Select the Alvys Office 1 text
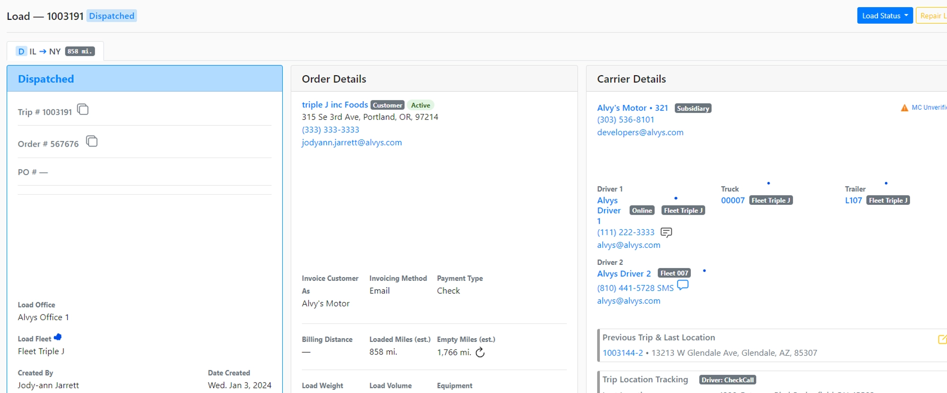Screen dimensions: 947x393 pyautogui.click(x=44, y=317)
